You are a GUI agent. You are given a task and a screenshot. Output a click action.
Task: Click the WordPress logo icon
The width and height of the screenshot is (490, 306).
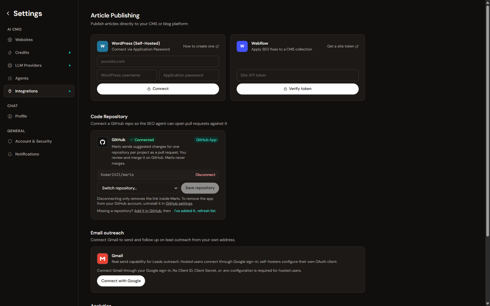[103, 46]
